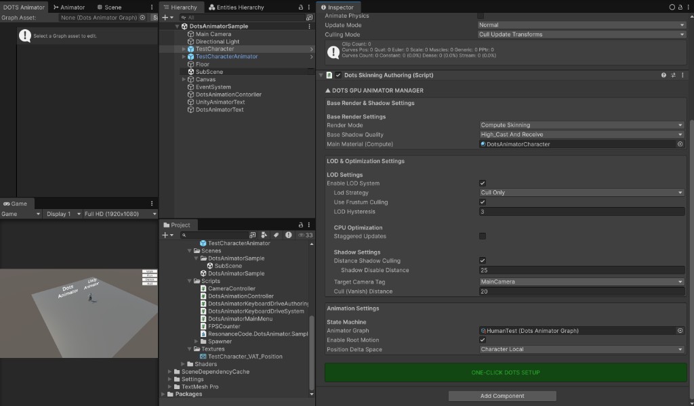This screenshot has height=406, width=694.
Task: Open Project panel more options menu
Action: 309,225
